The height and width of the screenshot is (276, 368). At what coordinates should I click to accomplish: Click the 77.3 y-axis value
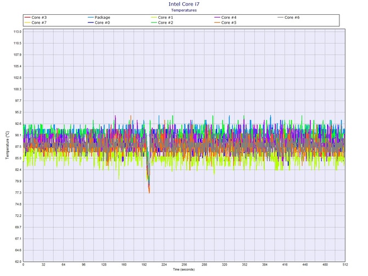18,193
